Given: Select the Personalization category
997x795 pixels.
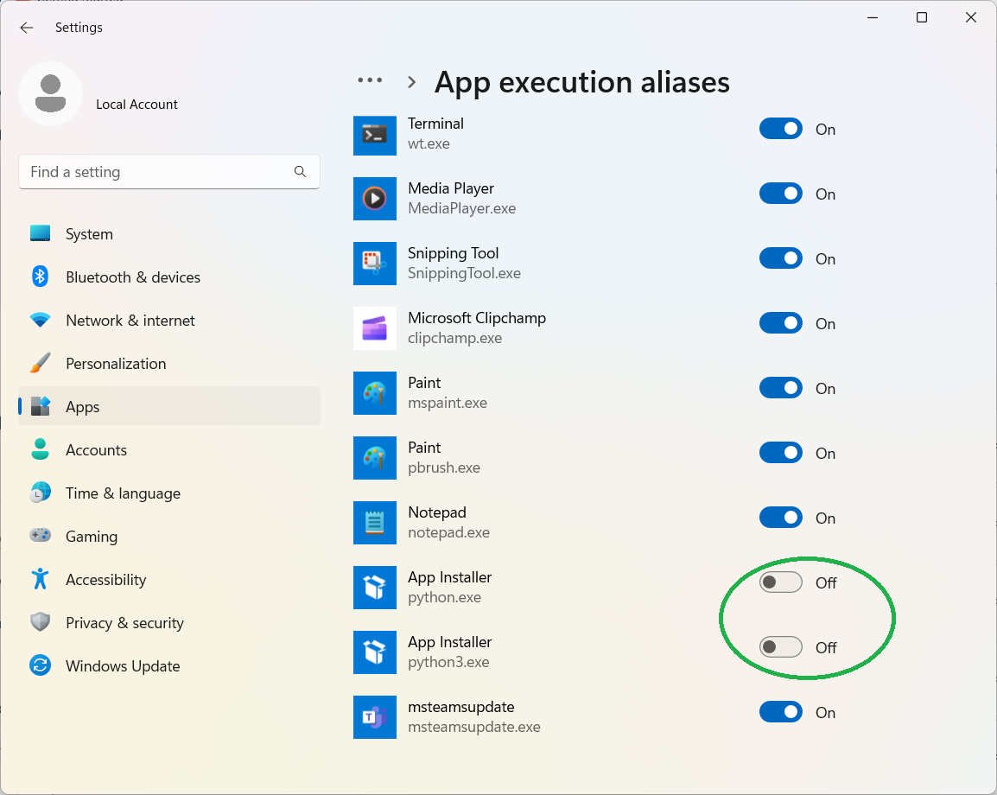Looking at the screenshot, I should pyautogui.click(x=169, y=363).
